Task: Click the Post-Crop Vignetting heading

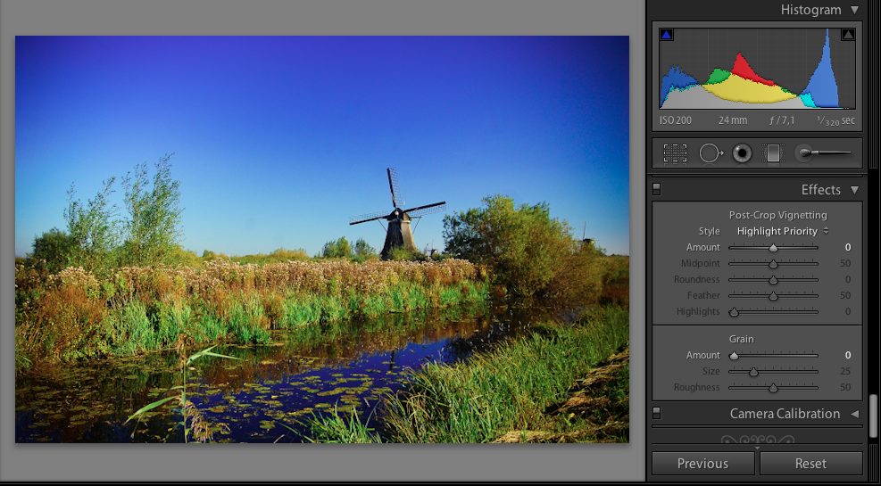Action: tap(778, 215)
